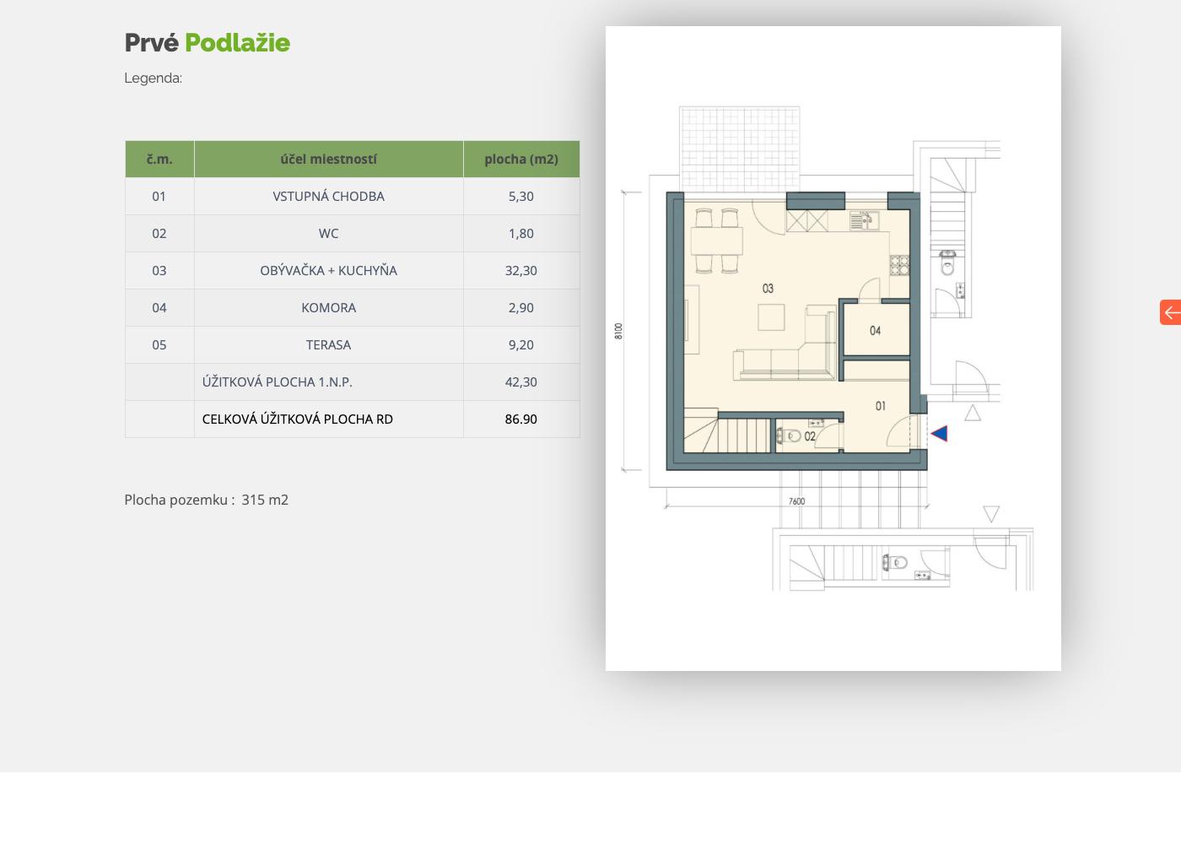Click the 'Prvé Podlažie' heading
The width and height of the screenshot is (1181, 844).
pos(208,43)
